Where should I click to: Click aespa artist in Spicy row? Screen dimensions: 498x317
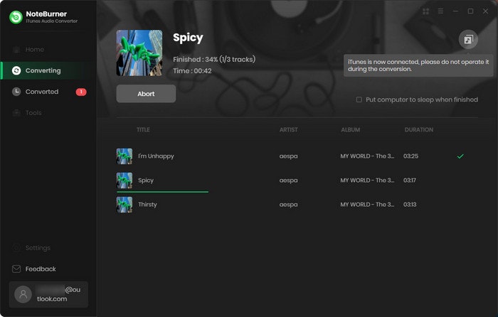click(x=289, y=181)
